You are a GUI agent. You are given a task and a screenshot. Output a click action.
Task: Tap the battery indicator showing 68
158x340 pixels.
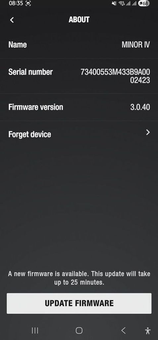coord(143,3)
